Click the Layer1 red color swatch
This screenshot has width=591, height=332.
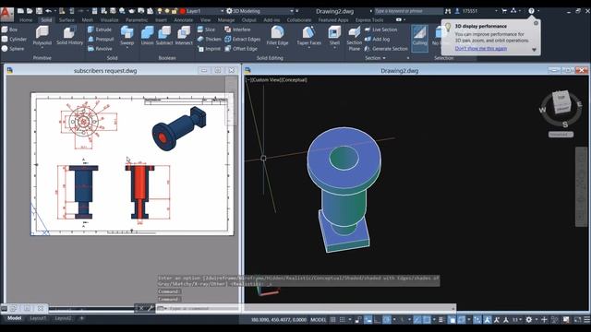pyautogui.click(x=183, y=11)
